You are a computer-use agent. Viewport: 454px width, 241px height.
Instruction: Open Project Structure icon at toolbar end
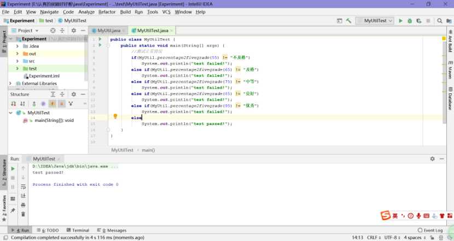(x=449, y=21)
